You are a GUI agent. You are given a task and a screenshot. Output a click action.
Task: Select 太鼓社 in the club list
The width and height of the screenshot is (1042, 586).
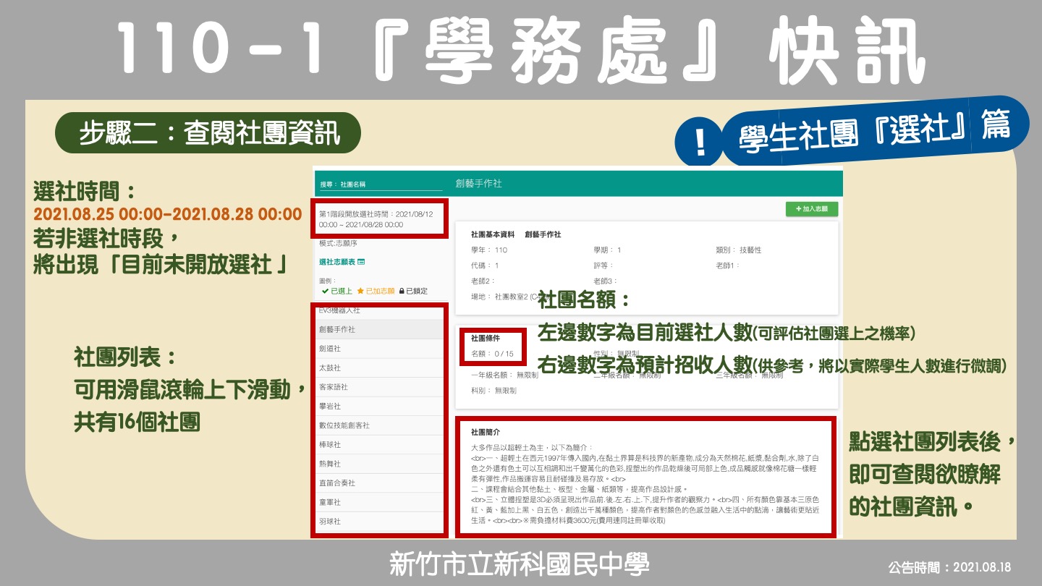tap(381, 368)
